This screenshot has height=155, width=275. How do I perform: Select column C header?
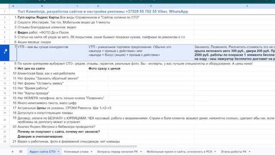coord(77,6)
